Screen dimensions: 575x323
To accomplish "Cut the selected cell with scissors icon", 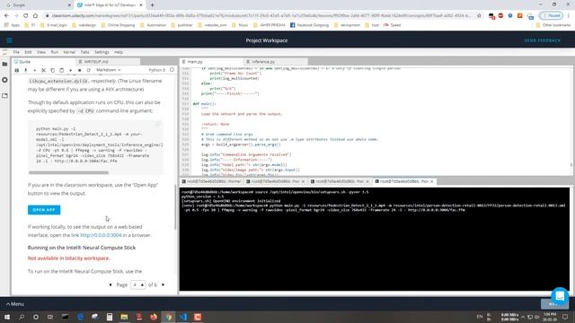I will (44, 70).
